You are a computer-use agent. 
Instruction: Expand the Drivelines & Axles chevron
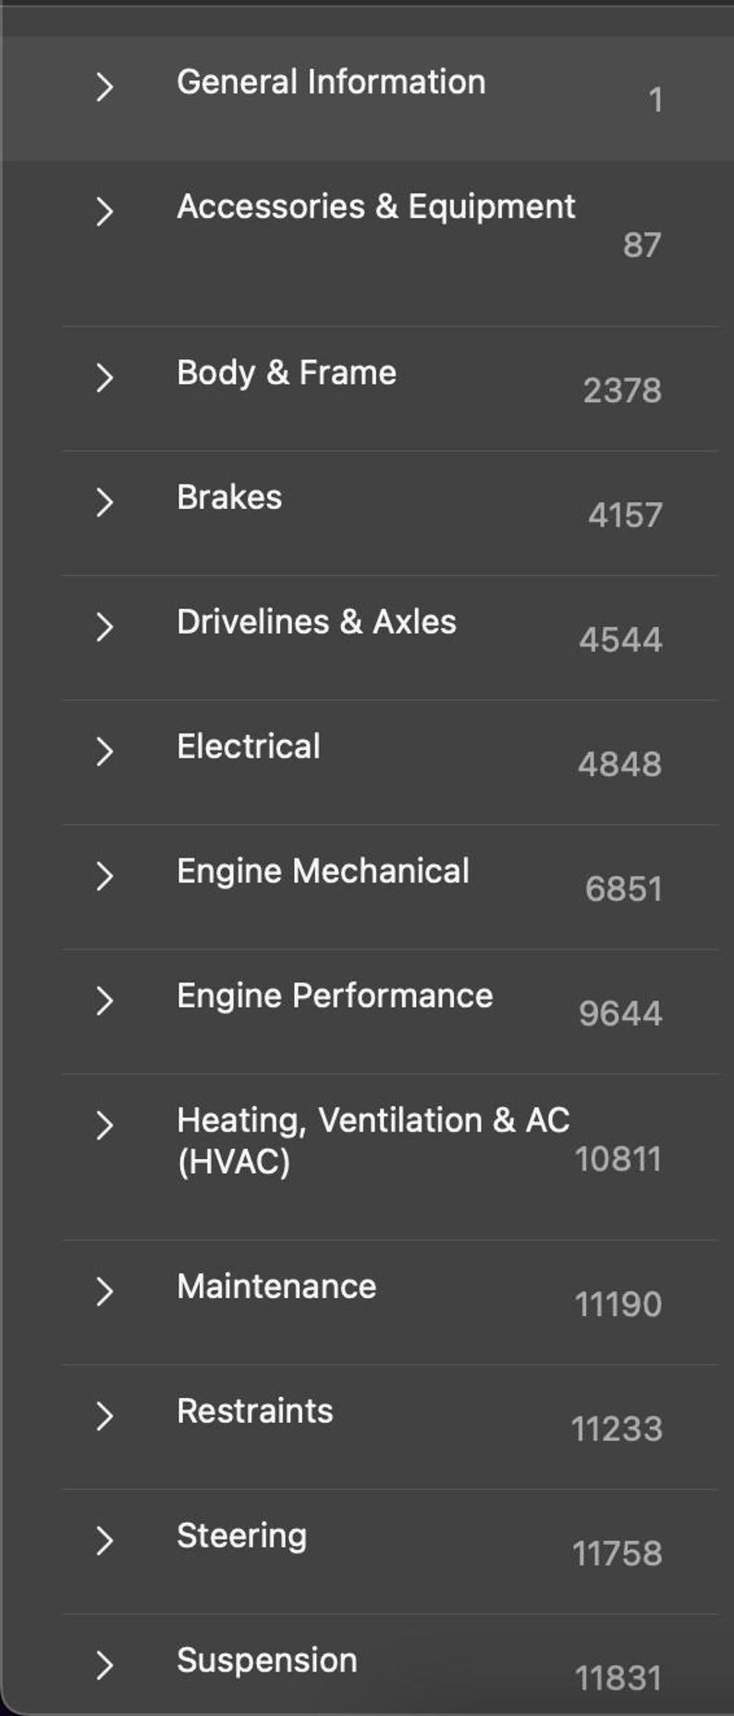(x=104, y=627)
